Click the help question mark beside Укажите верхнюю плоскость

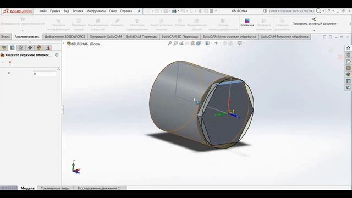coord(57,55)
